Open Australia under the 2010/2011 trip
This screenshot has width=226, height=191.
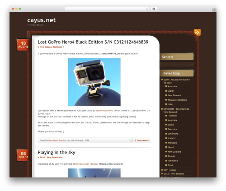tap(172, 120)
